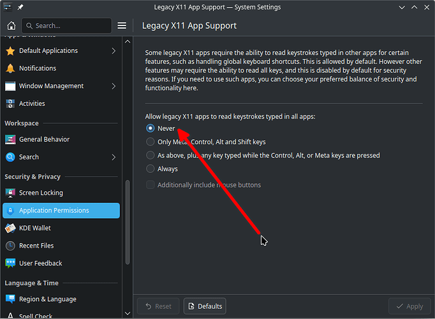Click the sidebar scroll up arrow
435x319 pixels.
[x=128, y=41]
